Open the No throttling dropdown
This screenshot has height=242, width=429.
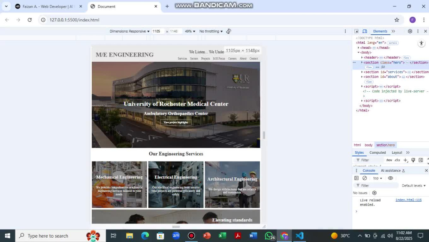point(211,31)
